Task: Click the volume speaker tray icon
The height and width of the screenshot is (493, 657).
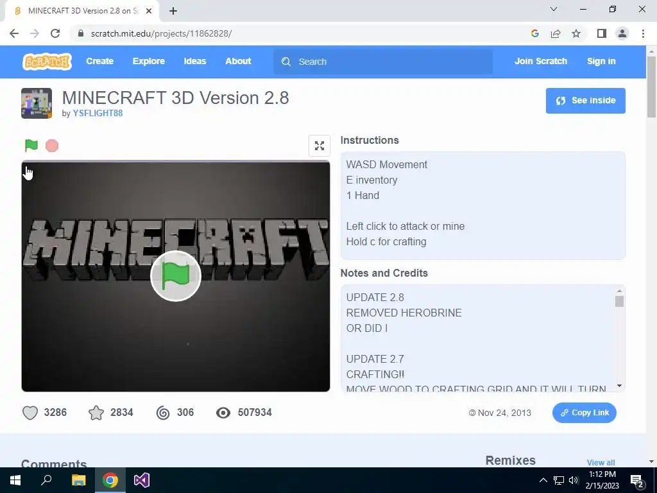Action: click(574, 480)
